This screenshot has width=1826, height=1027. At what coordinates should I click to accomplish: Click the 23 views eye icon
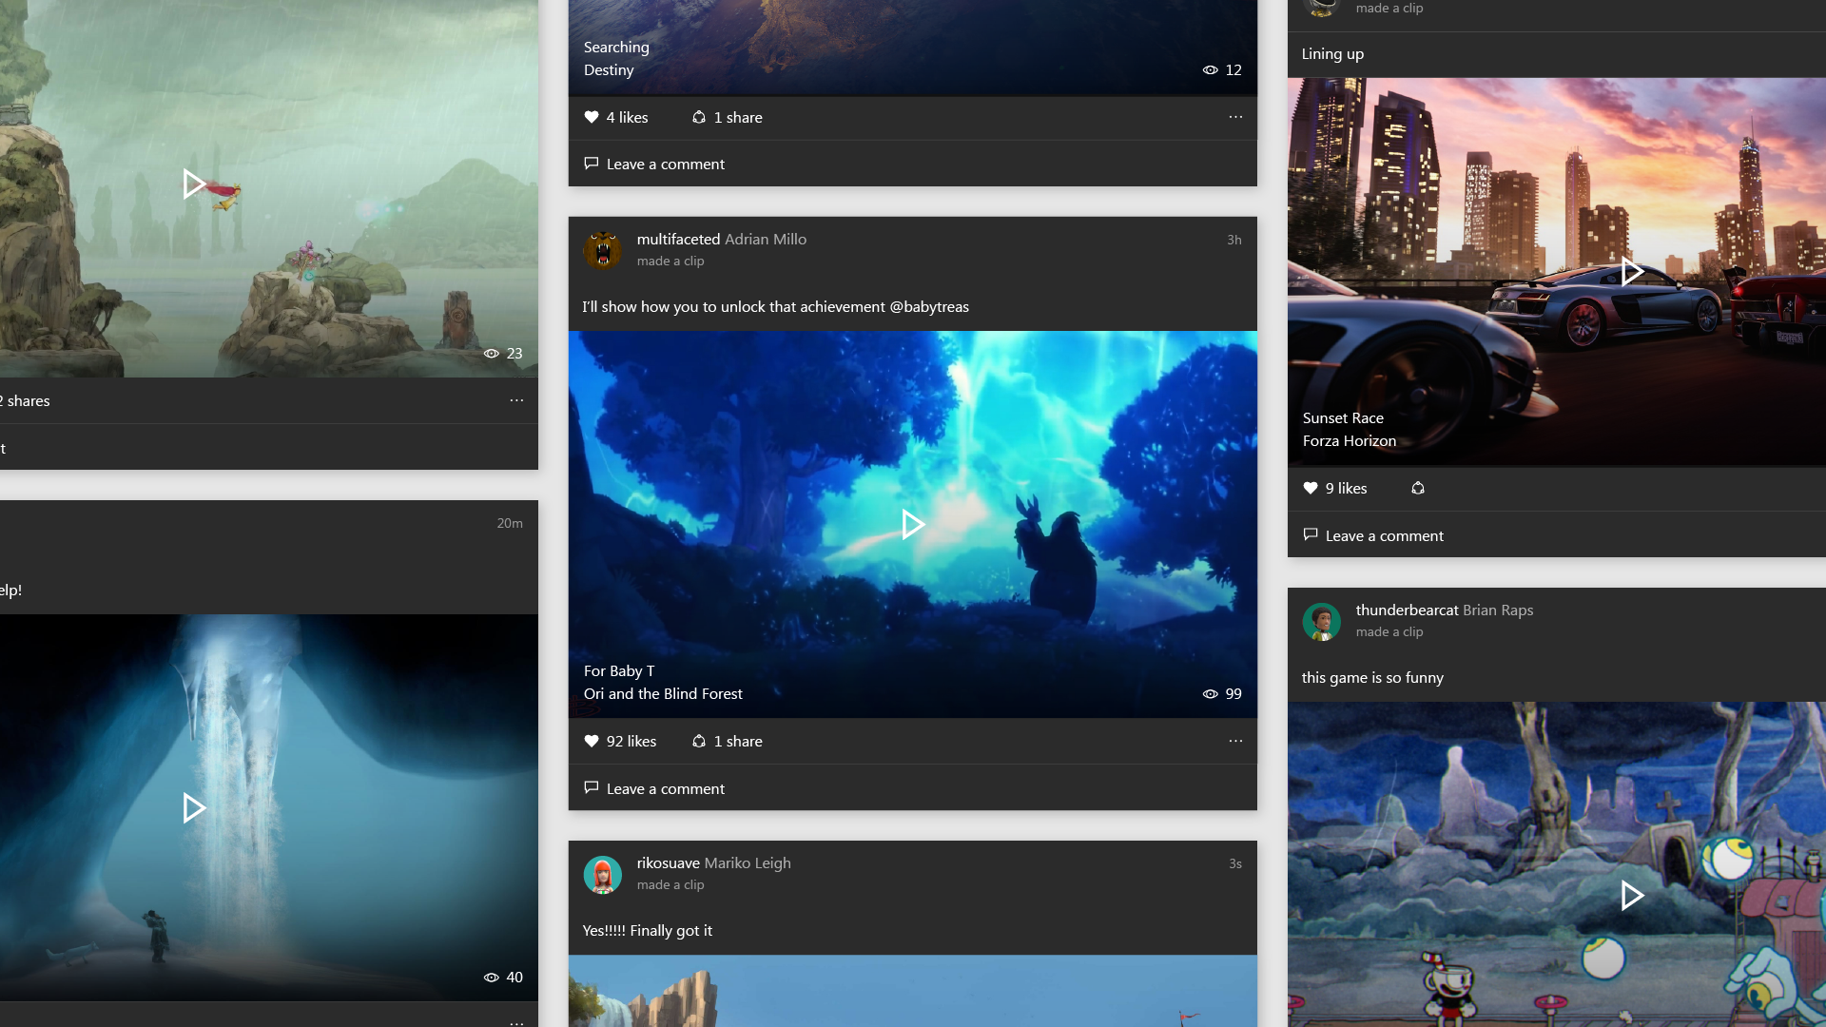[491, 354]
